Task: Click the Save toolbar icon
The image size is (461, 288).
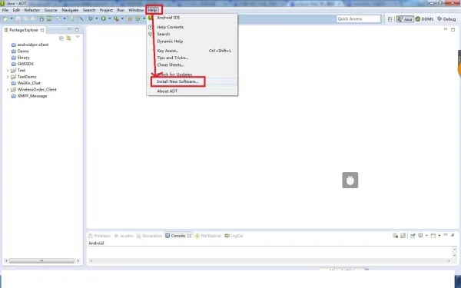Action: tap(18, 18)
